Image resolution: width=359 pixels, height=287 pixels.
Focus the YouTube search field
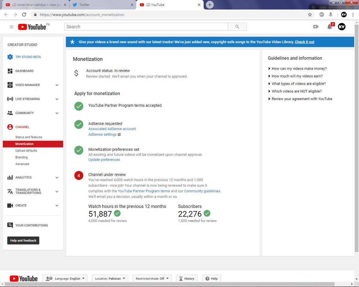click(146, 27)
